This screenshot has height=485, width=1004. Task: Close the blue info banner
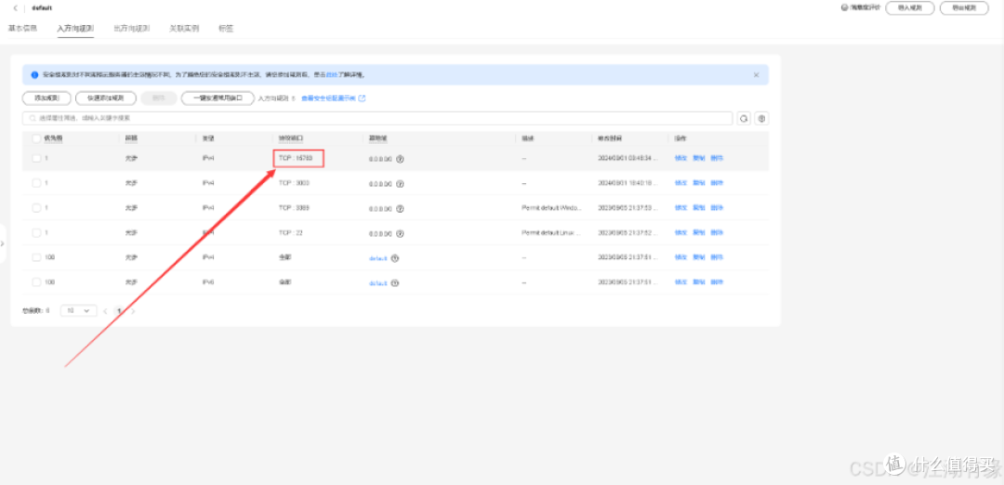[x=756, y=74]
